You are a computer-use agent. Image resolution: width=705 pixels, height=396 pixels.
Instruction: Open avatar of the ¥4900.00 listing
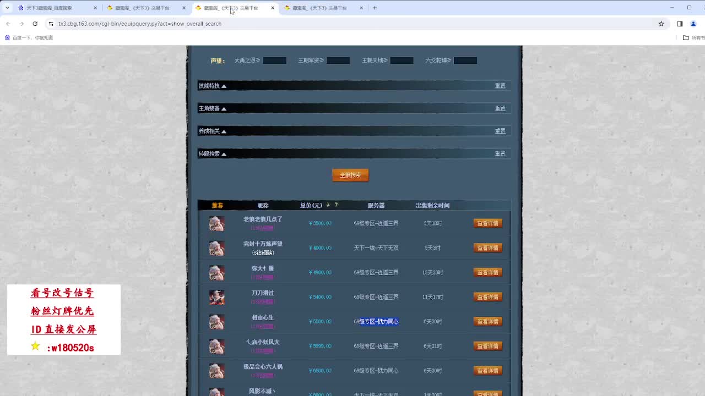(216, 272)
